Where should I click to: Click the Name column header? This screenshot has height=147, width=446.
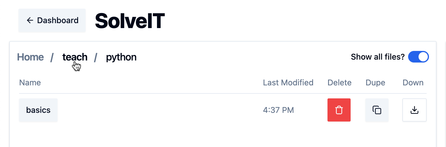pos(30,83)
